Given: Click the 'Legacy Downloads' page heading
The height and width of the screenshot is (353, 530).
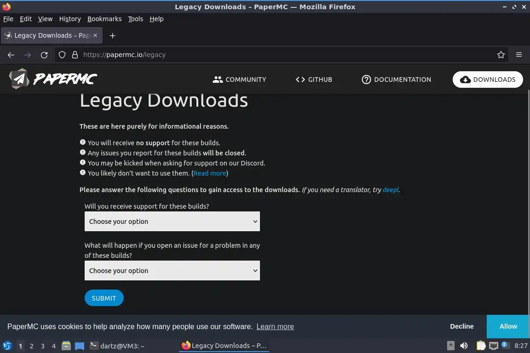Looking at the screenshot, I should 164,100.
